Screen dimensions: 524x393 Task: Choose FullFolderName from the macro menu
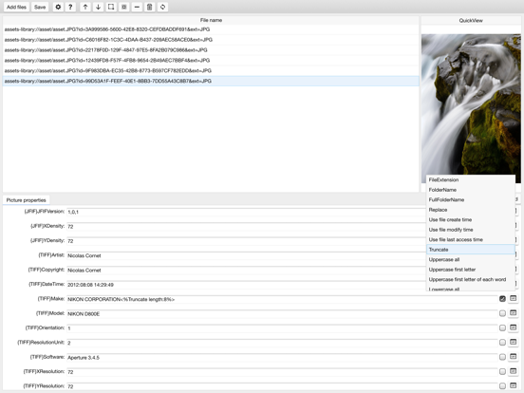[471, 200]
